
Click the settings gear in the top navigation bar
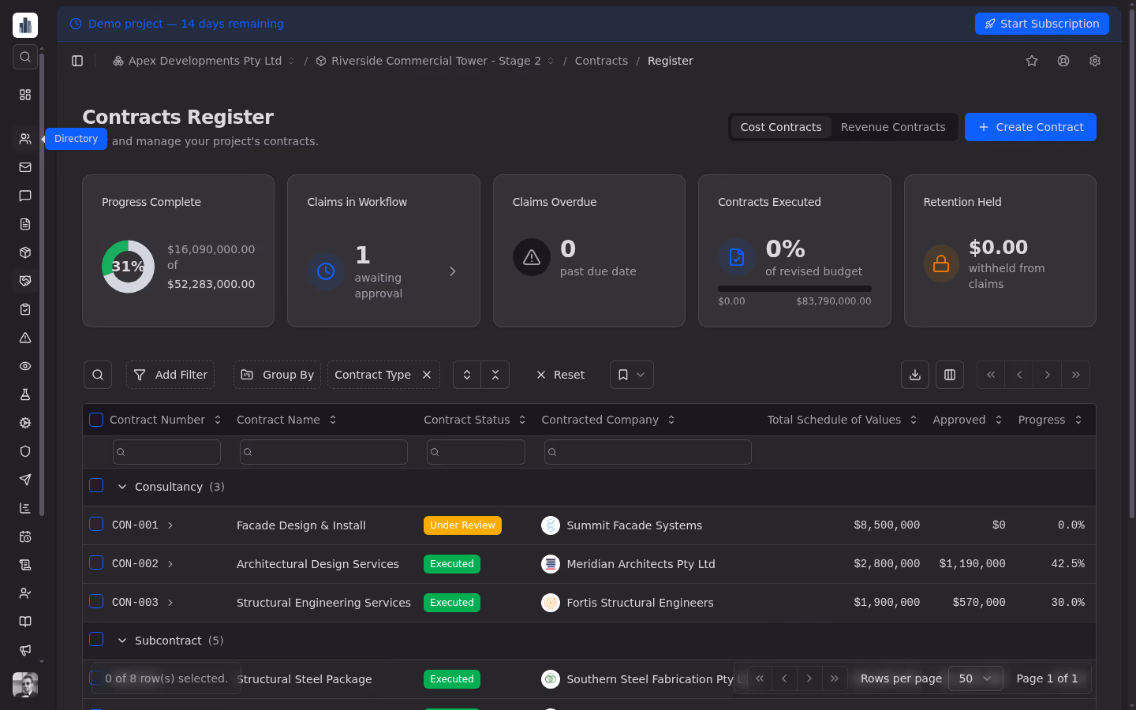coord(1094,61)
